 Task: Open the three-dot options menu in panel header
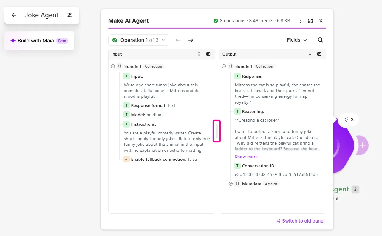(x=300, y=21)
